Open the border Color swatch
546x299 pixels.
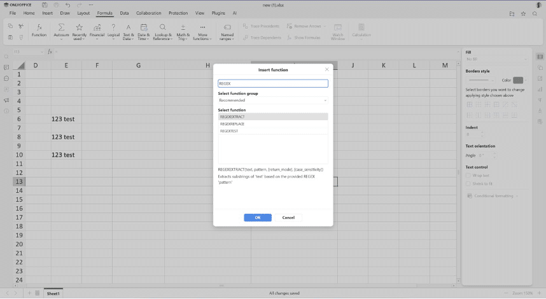pyautogui.click(x=518, y=80)
